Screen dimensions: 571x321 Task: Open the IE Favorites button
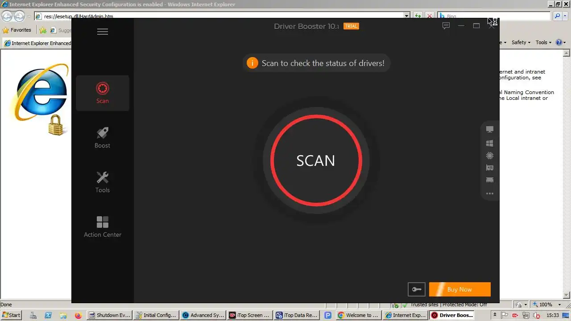[17, 30]
